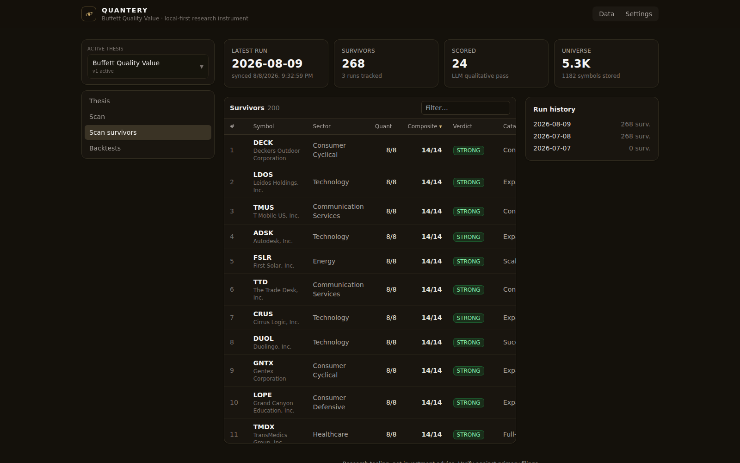Click the Scored 24 summary card
This screenshot has width=740, height=463.
[x=496, y=63]
